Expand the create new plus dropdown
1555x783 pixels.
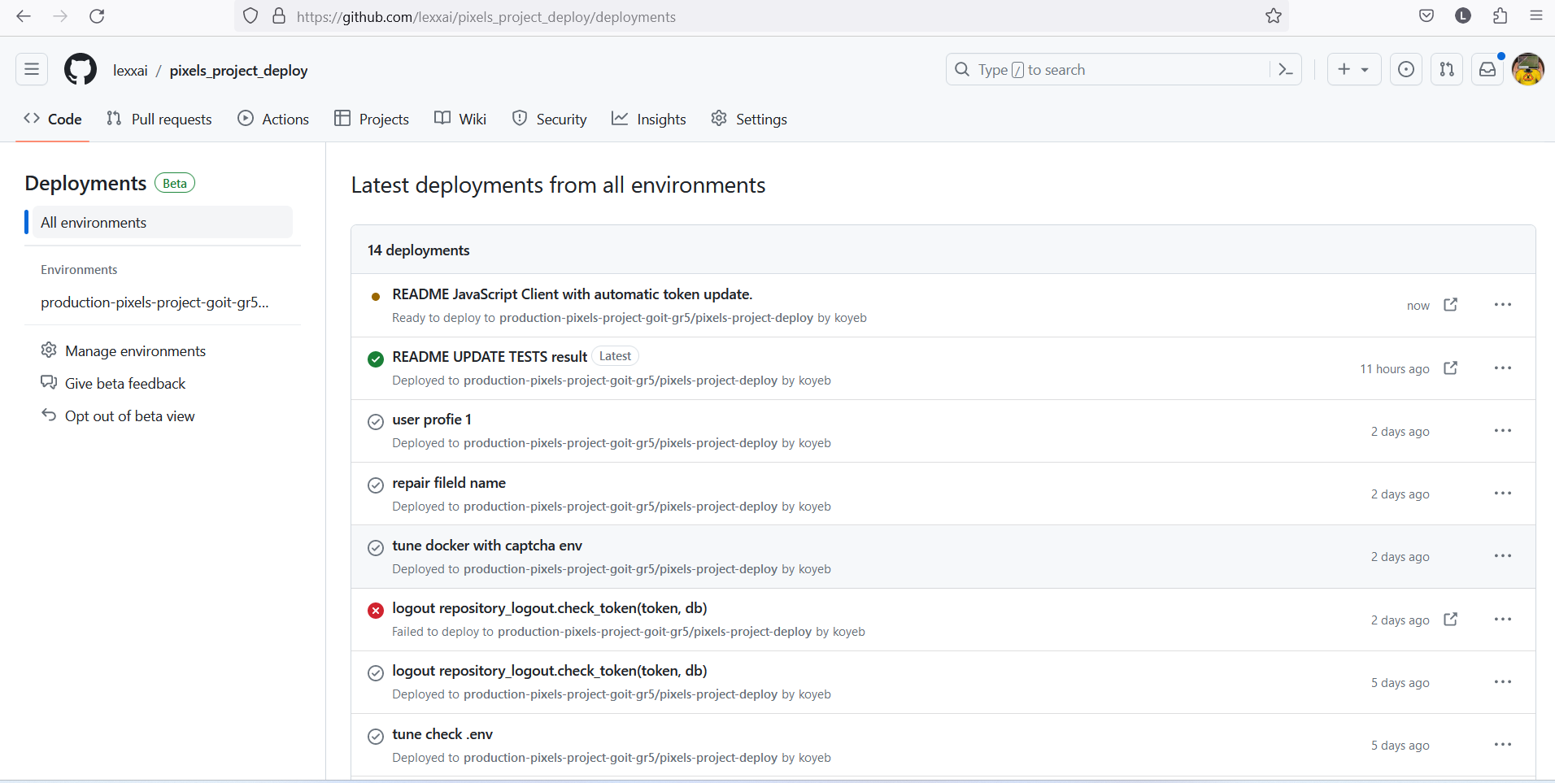click(1354, 70)
